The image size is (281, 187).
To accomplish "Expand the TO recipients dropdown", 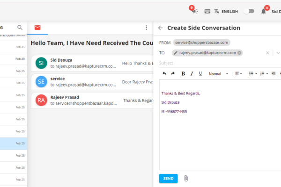I will click(x=278, y=53).
